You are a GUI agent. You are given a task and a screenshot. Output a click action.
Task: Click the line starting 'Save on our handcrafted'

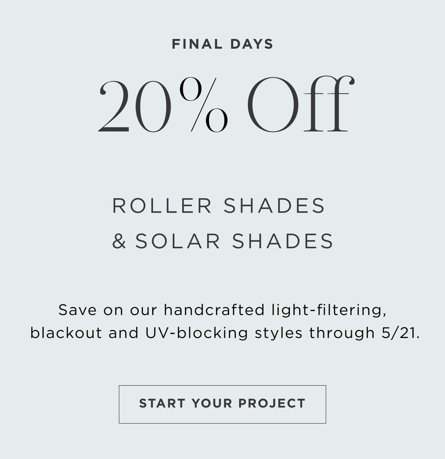coord(222,310)
